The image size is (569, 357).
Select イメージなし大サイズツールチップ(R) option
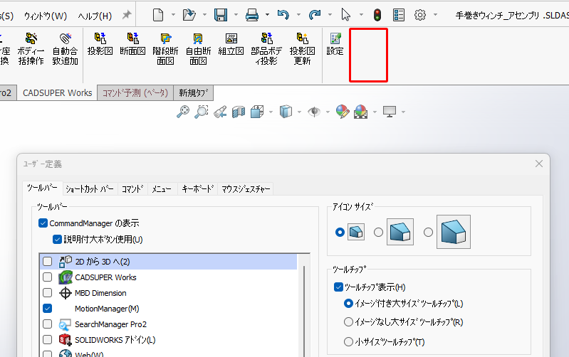point(348,322)
